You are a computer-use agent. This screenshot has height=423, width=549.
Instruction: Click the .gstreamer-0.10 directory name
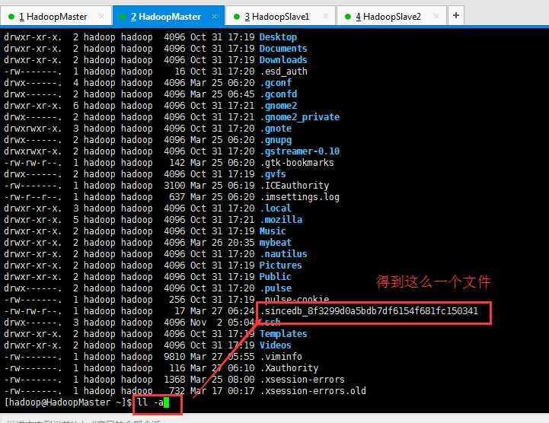click(x=300, y=151)
